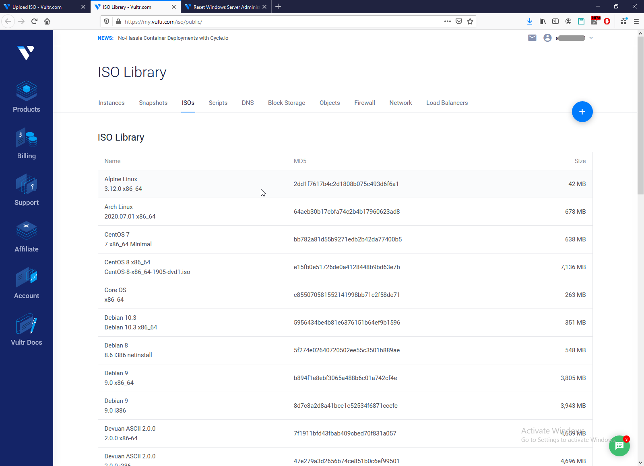This screenshot has width=644, height=466.
Task: Open the Firefox hamburger menu
Action: [636, 21]
